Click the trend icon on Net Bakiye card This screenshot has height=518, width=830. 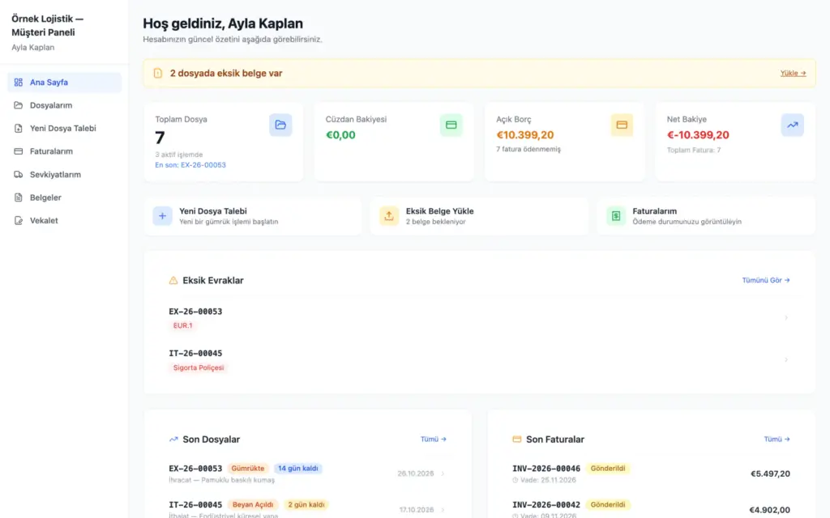(x=793, y=125)
